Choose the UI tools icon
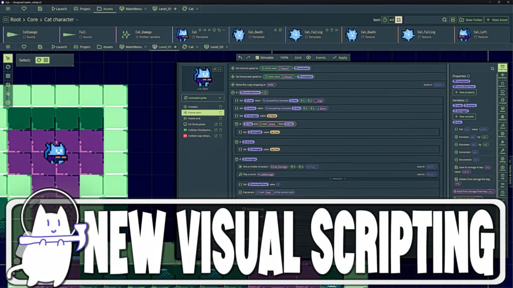513x288 pixels. 8,93
